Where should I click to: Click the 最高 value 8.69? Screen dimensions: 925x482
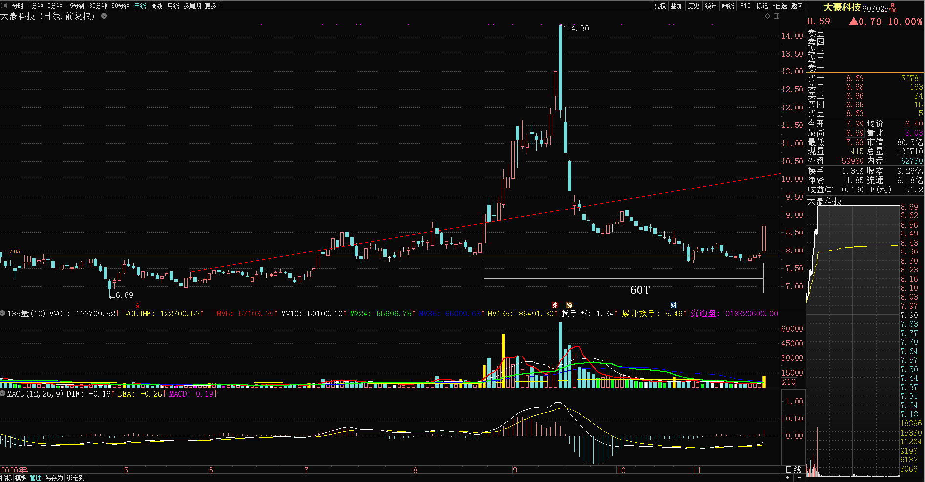click(855, 133)
